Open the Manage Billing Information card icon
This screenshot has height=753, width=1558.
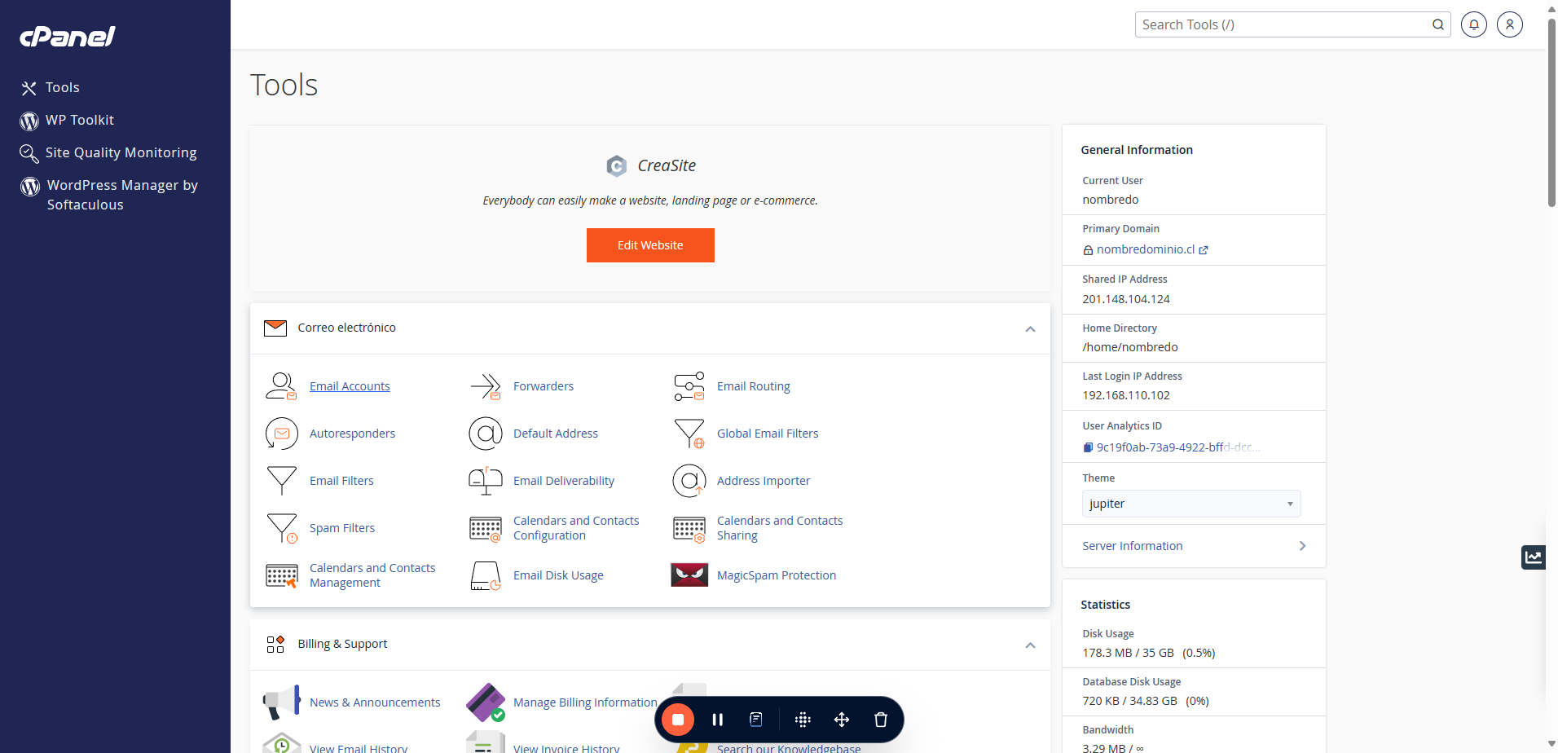(485, 702)
